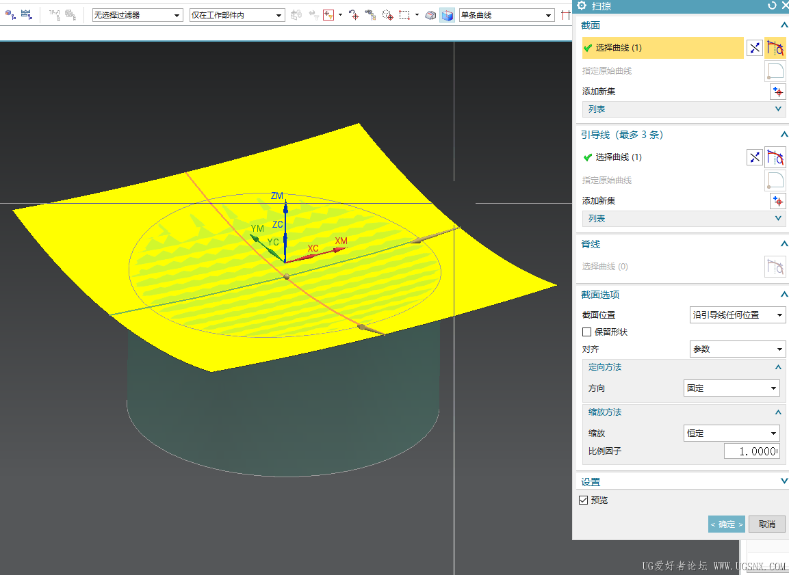Collapse the 截面选项 section chevron
The image size is (789, 575).
[x=784, y=295]
